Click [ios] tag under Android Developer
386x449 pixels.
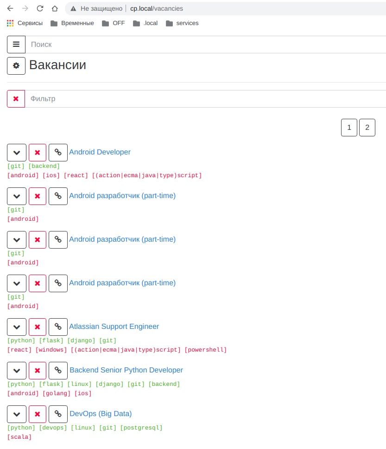[51, 175]
